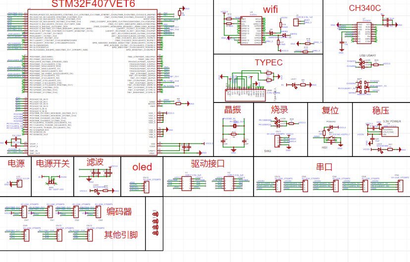Click the CN5 serial port connector

[305, 186]
